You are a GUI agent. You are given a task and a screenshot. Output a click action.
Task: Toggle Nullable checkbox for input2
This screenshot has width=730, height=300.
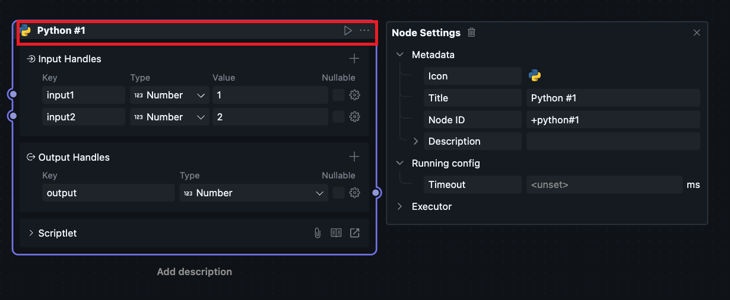pyautogui.click(x=338, y=117)
